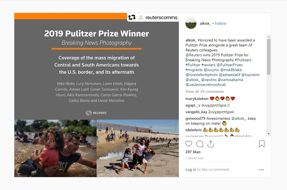The image size is (287, 190).
Task: Expand View all 34 comments
Action: pyautogui.click(x=204, y=91)
